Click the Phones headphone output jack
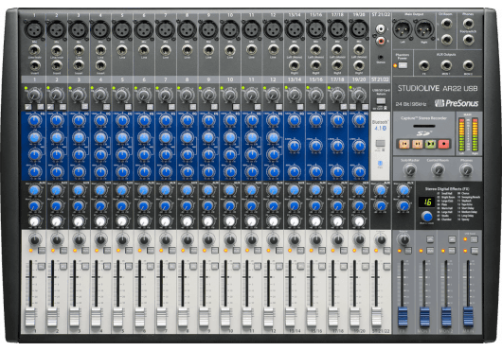 coord(468,24)
